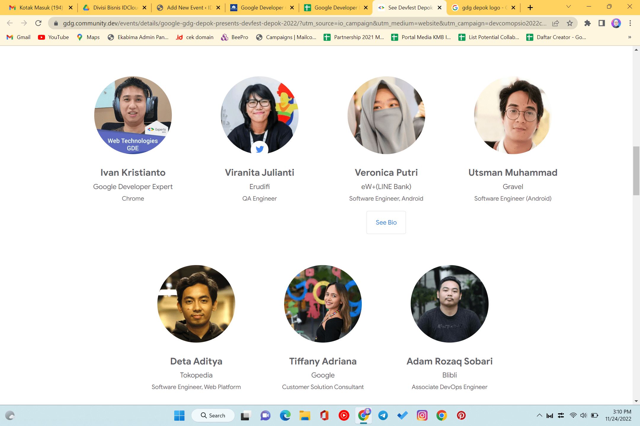Open Microsoft Edge from taskbar
The height and width of the screenshot is (426, 640).
(285, 415)
